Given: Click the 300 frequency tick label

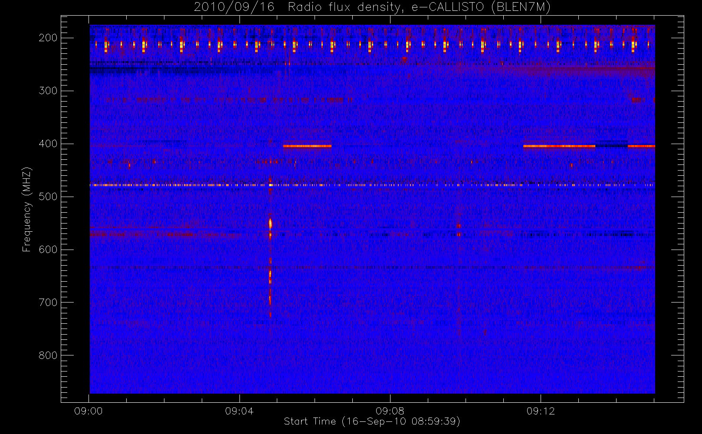Looking at the screenshot, I should 48,91.
